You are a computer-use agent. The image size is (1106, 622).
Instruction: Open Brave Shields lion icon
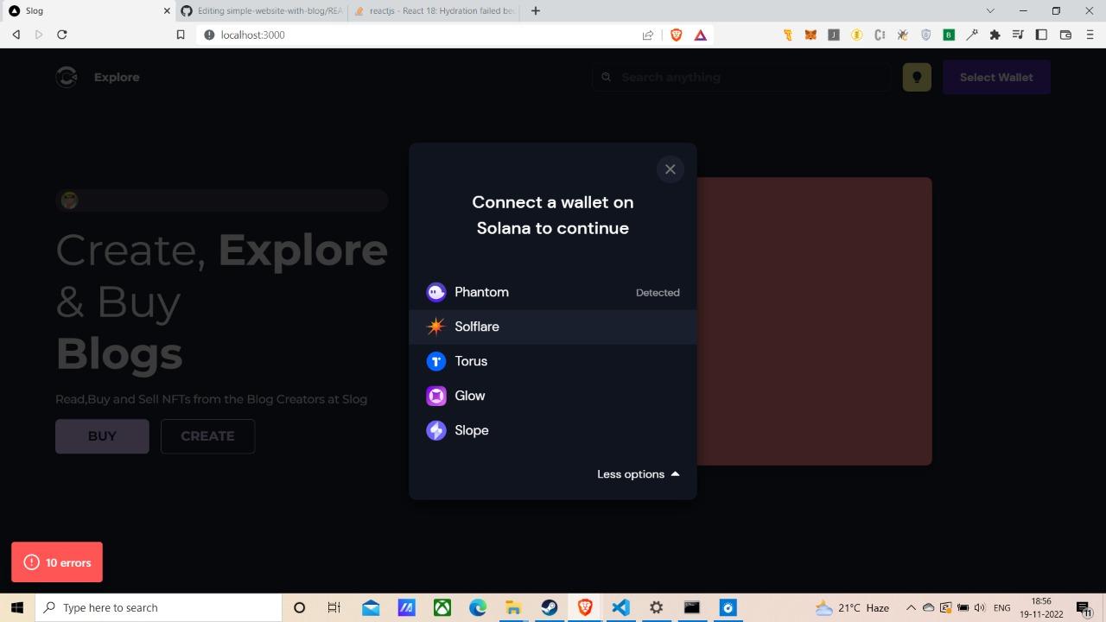pyautogui.click(x=676, y=35)
